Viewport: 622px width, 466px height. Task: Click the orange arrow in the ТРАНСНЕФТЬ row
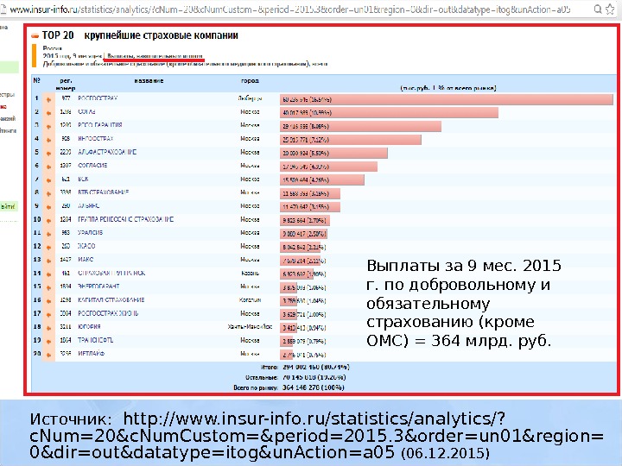pos(48,342)
